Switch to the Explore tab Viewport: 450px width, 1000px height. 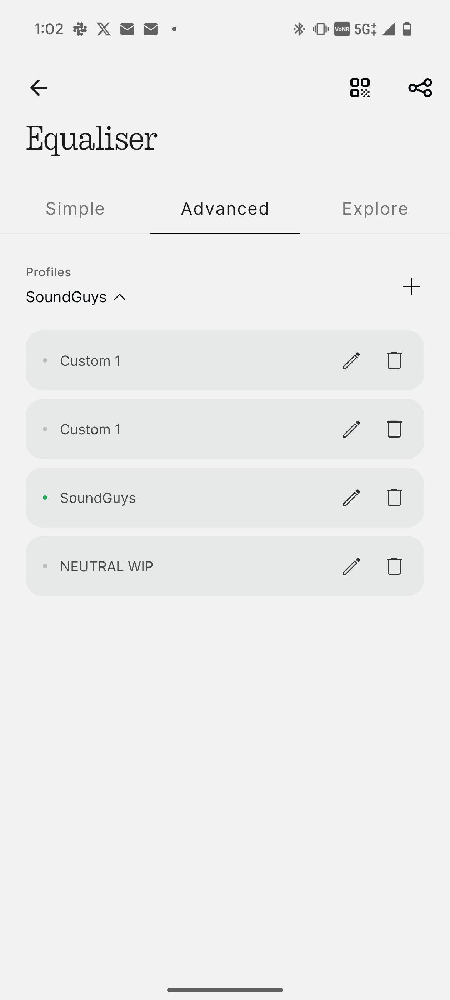[x=375, y=209]
